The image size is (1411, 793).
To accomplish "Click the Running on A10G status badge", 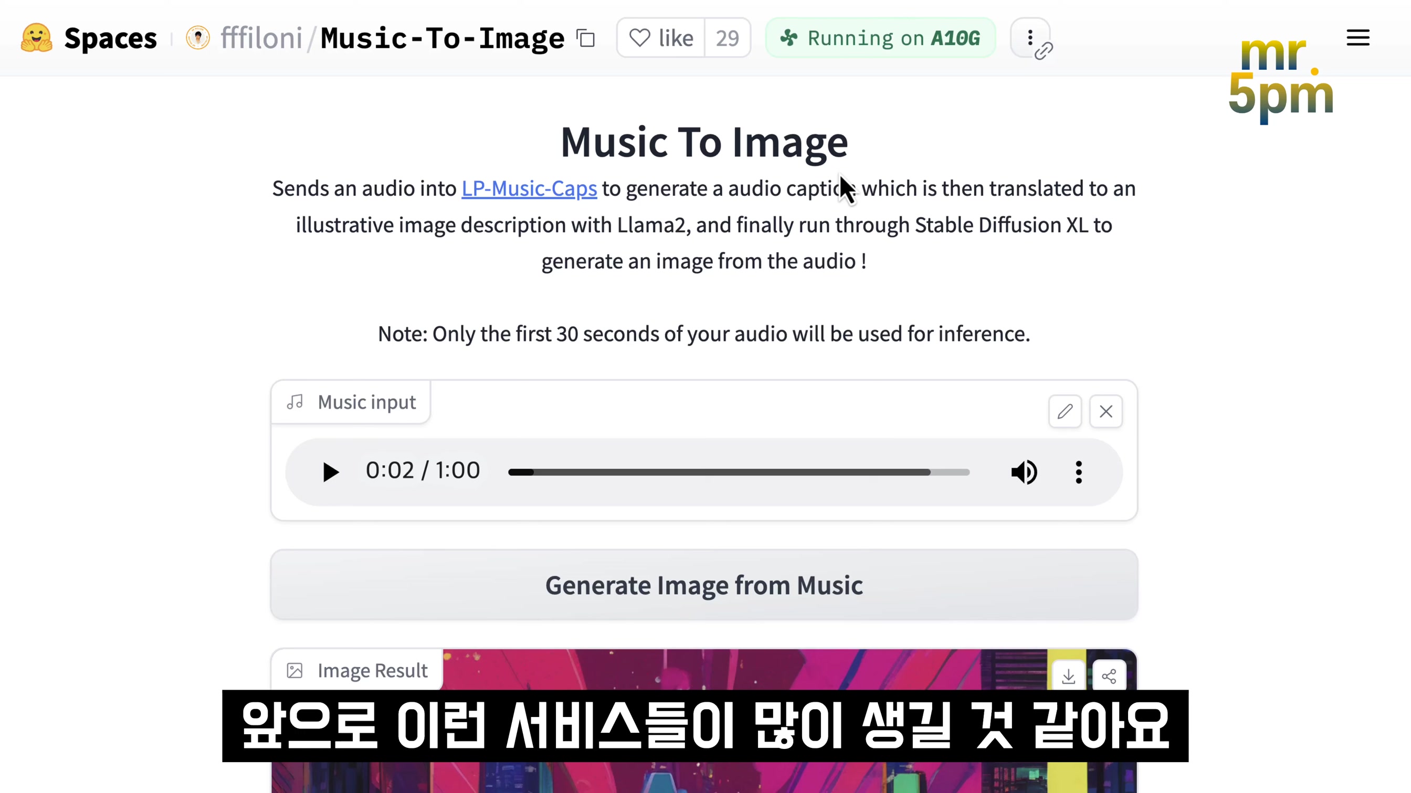I will [880, 38].
